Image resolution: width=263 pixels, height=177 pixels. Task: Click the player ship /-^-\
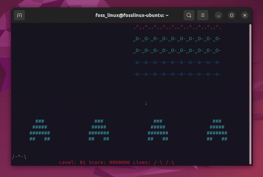[x=19, y=157]
